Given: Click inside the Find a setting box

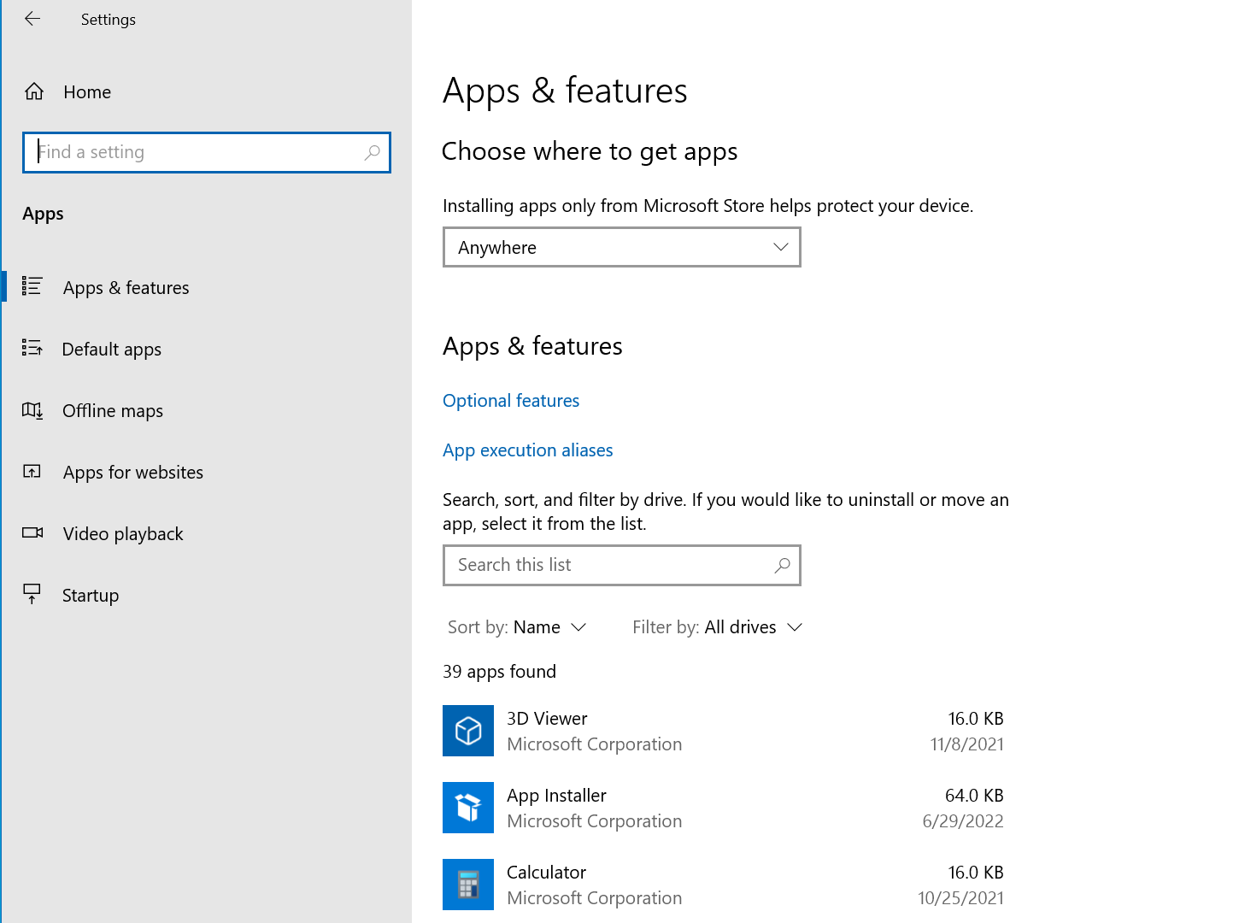Looking at the screenshot, I should pyautogui.click(x=206, y=152).
